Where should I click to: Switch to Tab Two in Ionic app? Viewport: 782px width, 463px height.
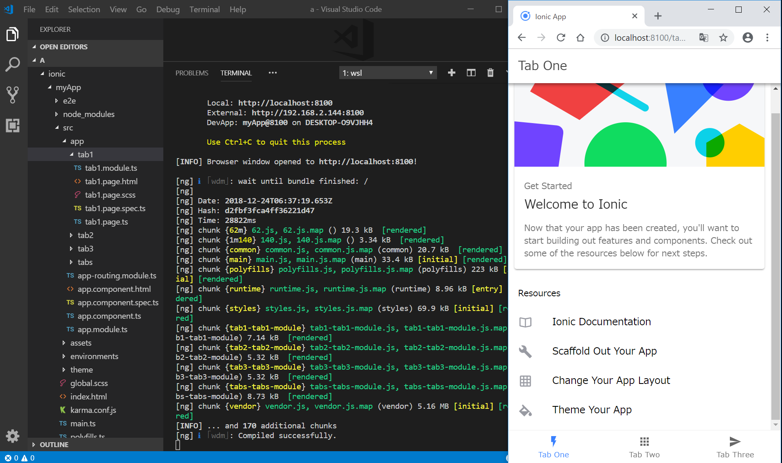(644, 447)
